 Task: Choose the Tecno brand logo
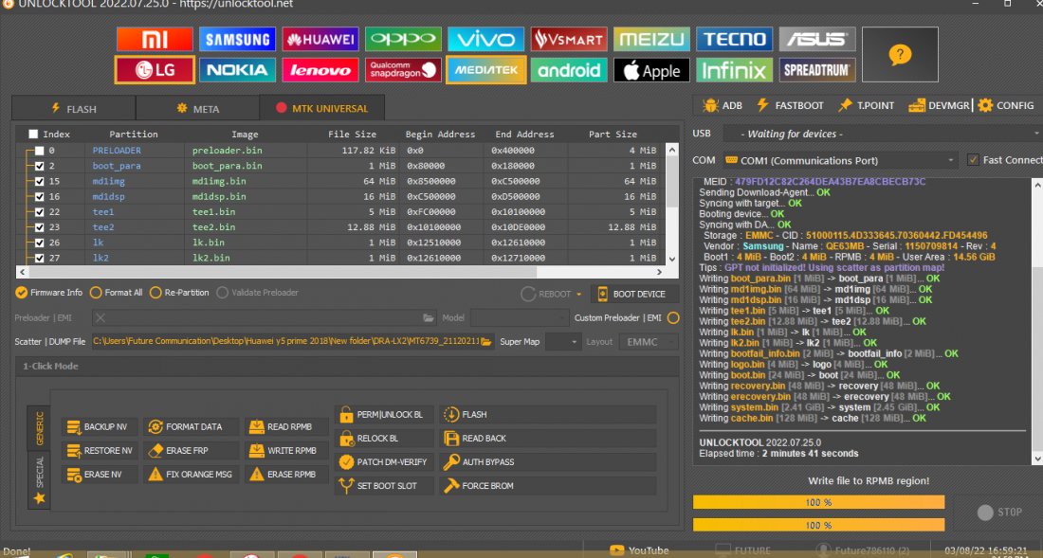734,40
